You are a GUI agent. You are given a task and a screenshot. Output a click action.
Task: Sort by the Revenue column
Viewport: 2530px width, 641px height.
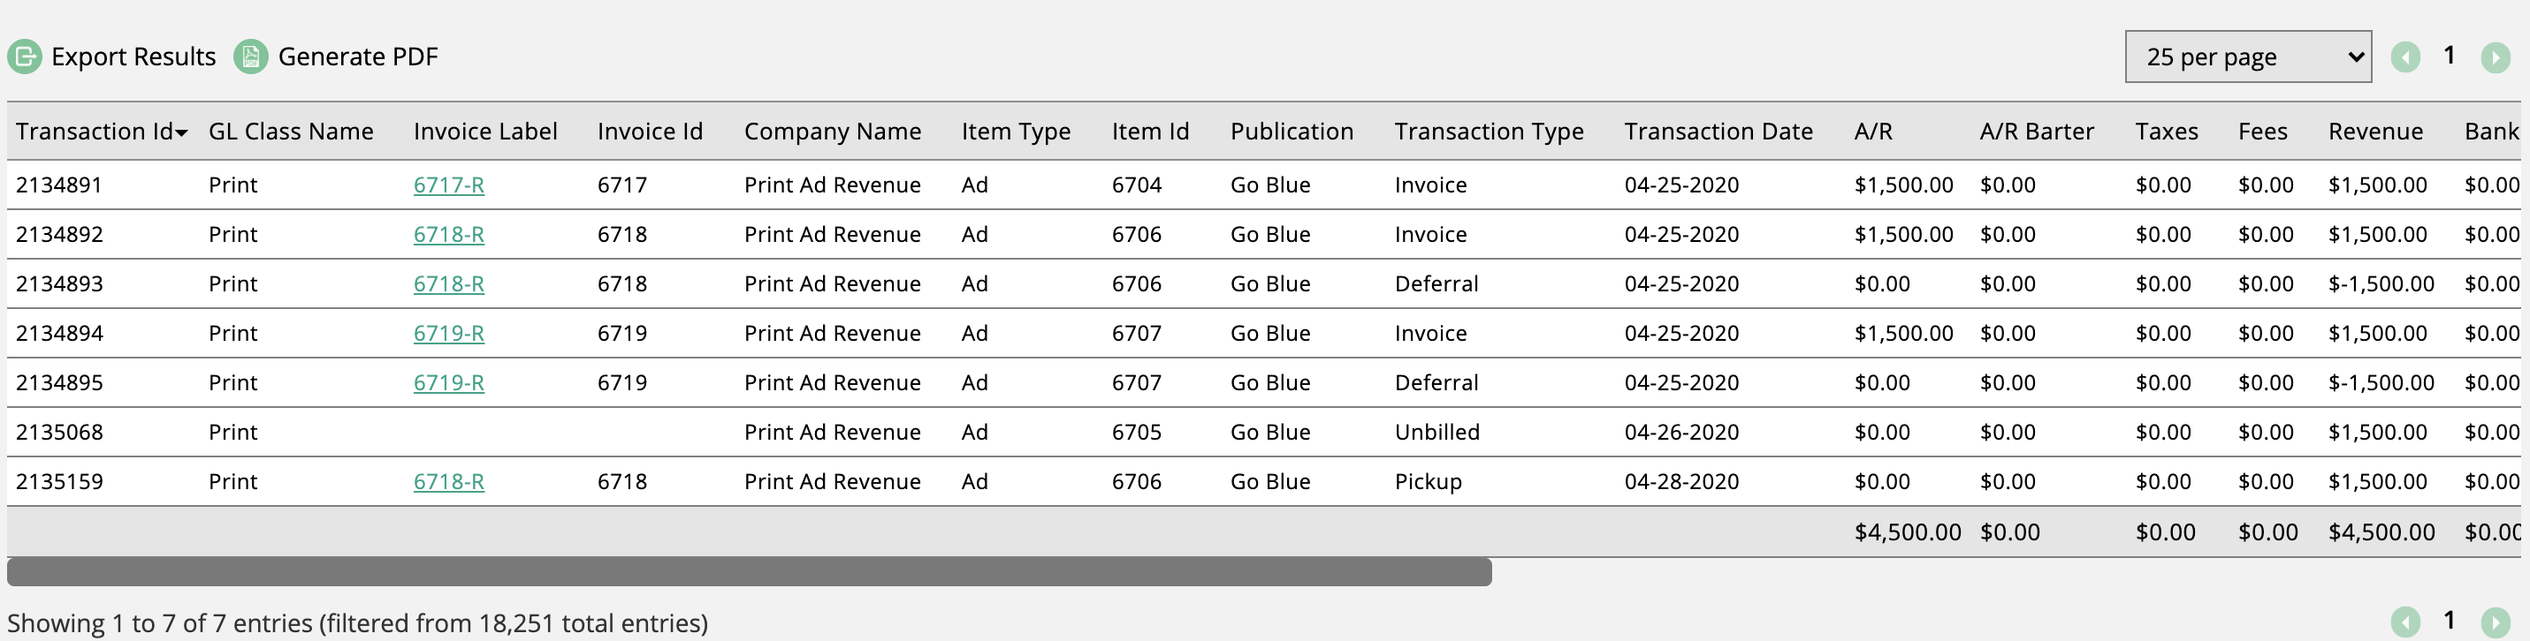pyautogui.click(x=2376, y=132)
